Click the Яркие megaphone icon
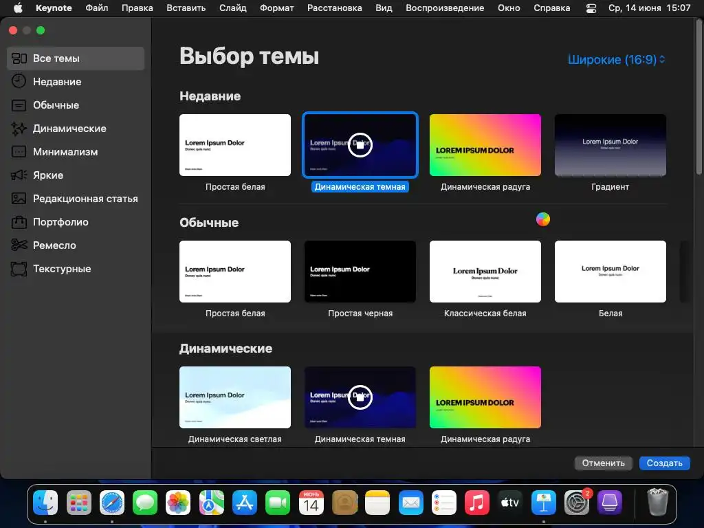 click(19, 175)
